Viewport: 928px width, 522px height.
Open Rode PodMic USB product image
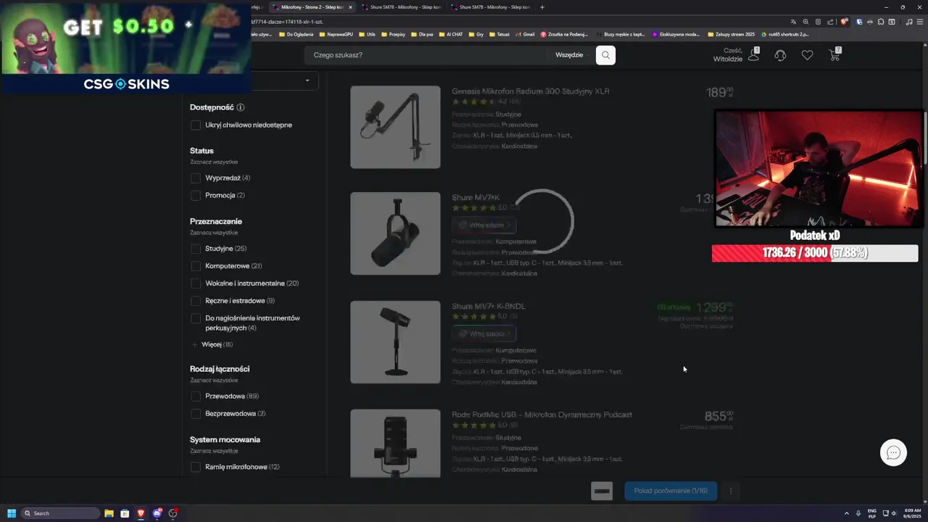(x=395, y=444)
